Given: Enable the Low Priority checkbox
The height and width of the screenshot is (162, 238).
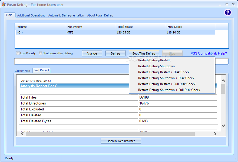Looking at the screenshot, I should pos(18,53).
